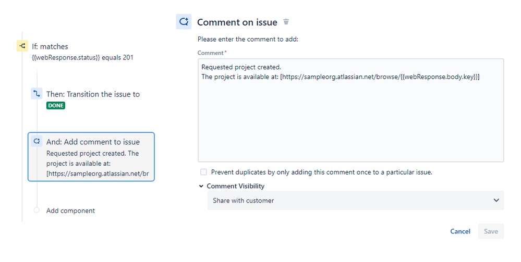Open the Share with customer dropdown
The width and height of the screenshot is (521, 262).
(355, 201)
